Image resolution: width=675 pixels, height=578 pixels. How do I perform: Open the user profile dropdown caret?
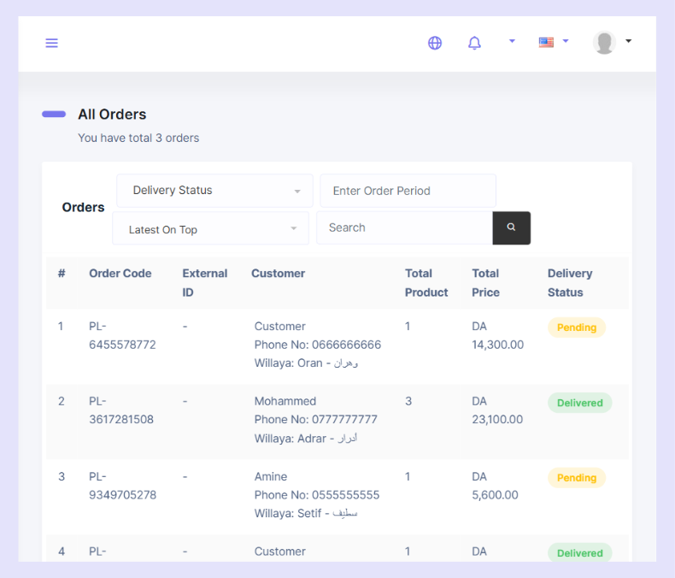click(629, 41)
